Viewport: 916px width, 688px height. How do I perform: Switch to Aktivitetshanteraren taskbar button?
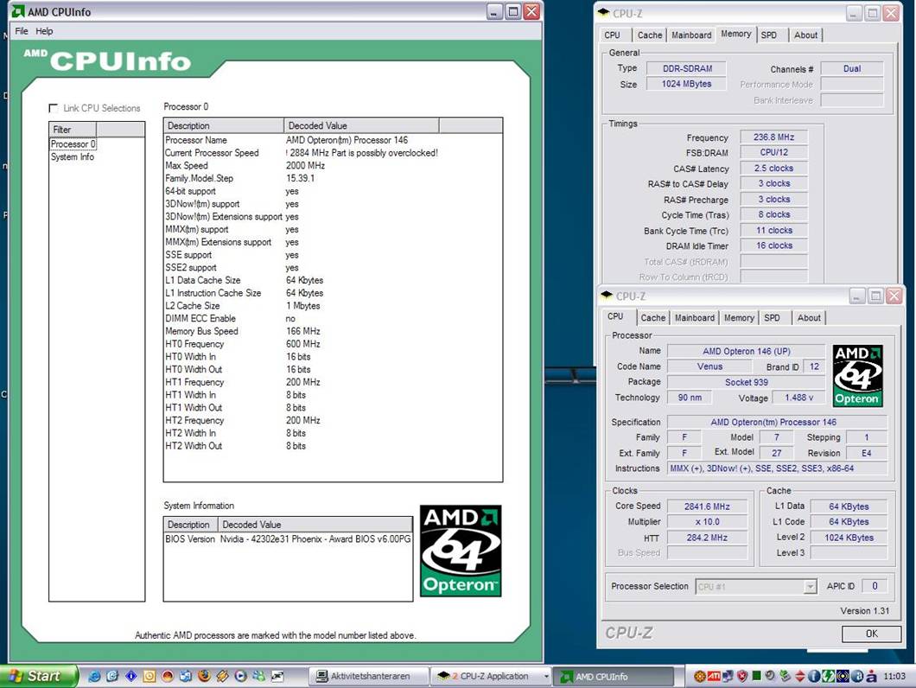370,676
